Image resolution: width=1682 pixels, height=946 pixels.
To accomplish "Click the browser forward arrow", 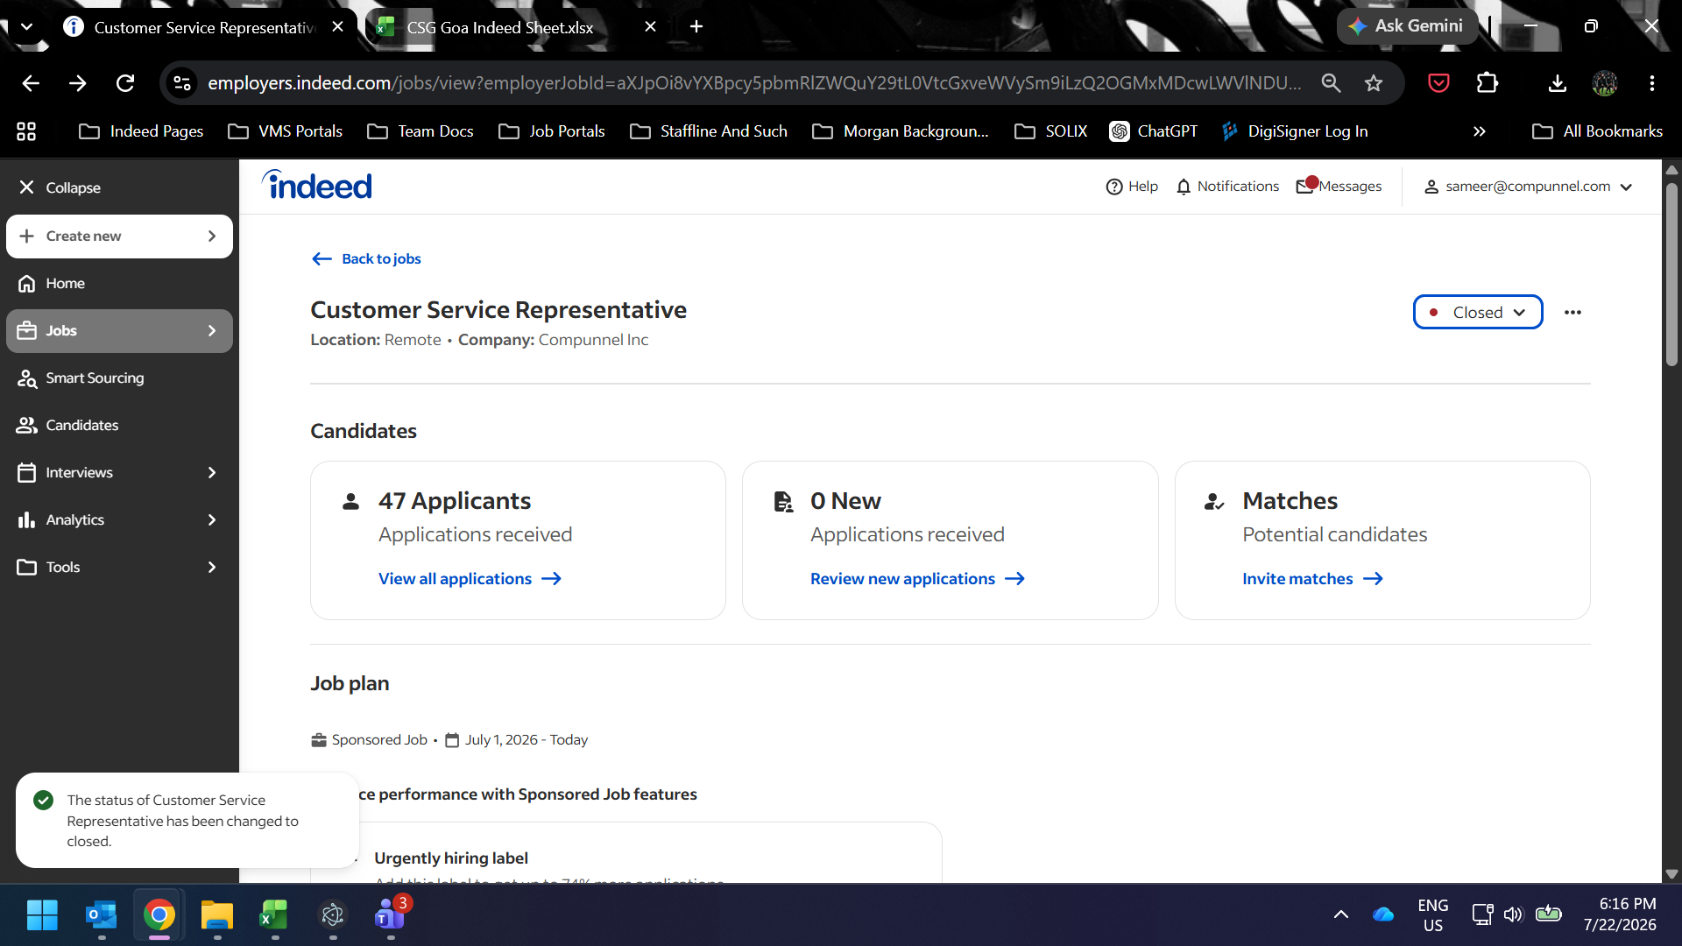I will click(78, 83).
